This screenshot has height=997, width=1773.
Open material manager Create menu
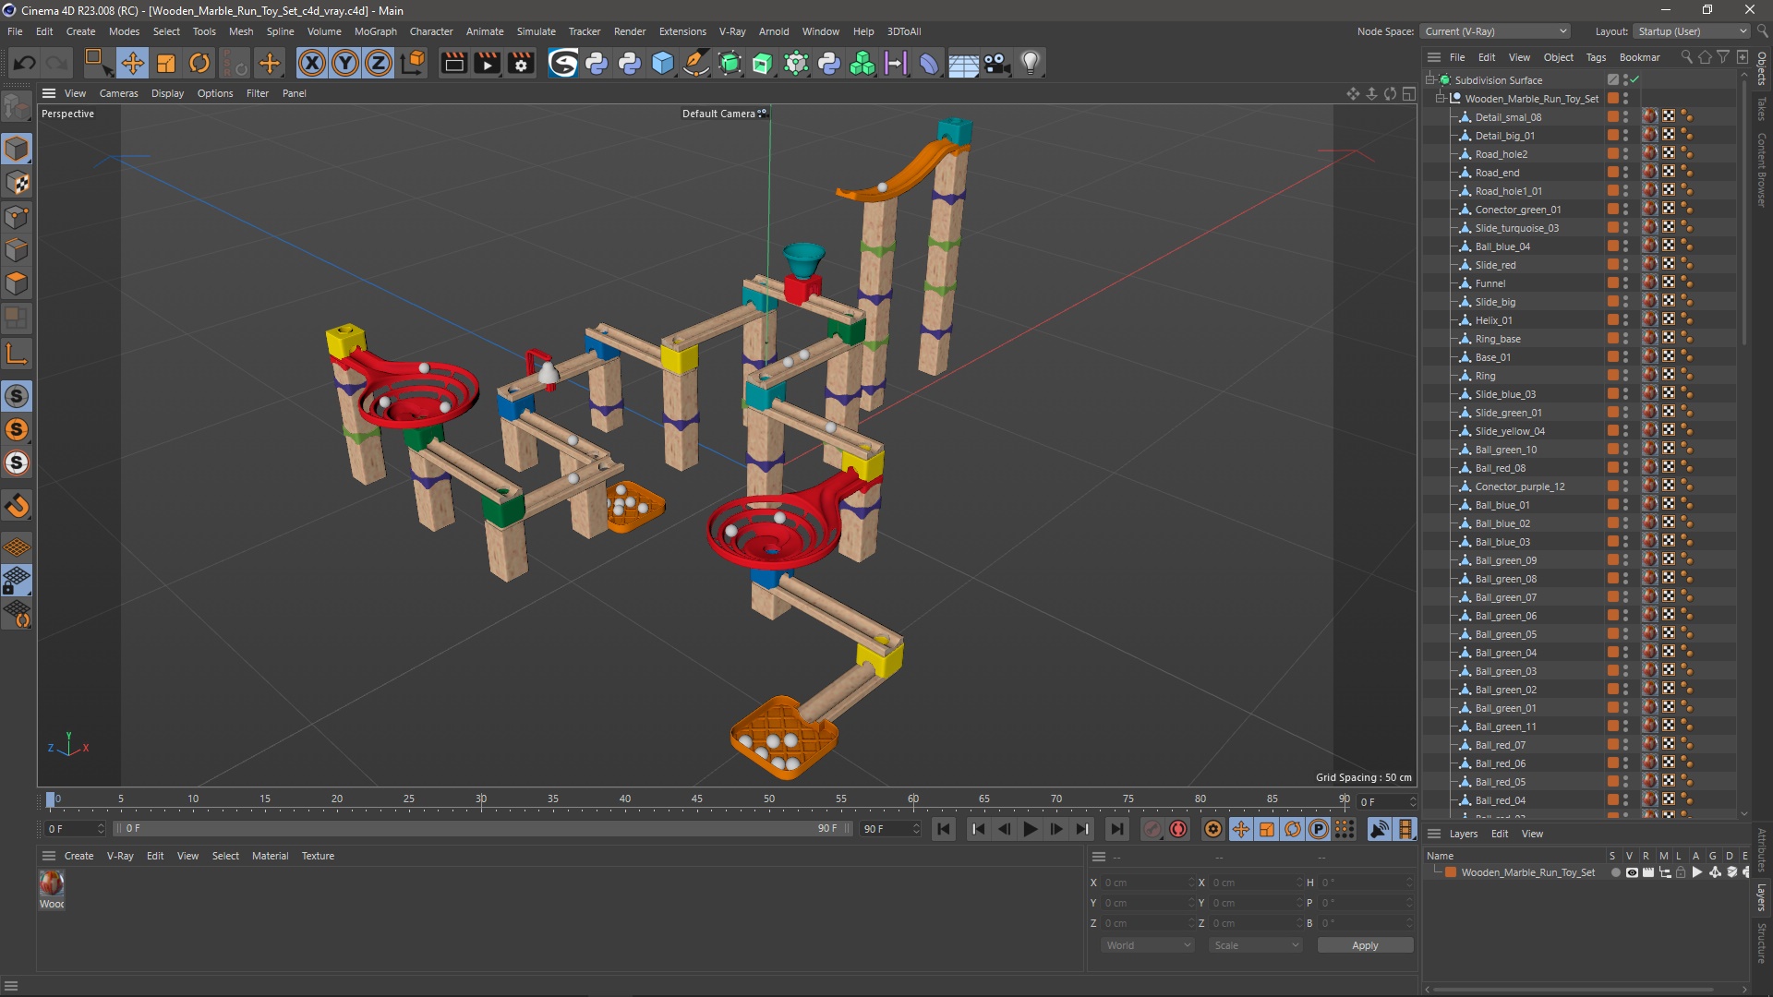[x=78, y=856]
